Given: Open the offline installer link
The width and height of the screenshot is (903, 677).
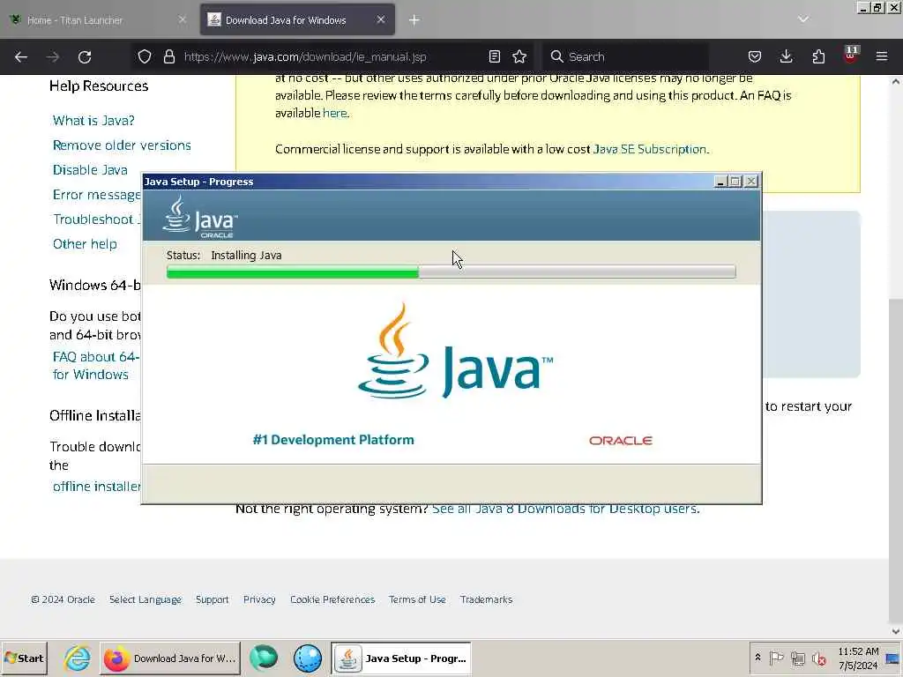Looking at the screenshot, I should (96, 487).
